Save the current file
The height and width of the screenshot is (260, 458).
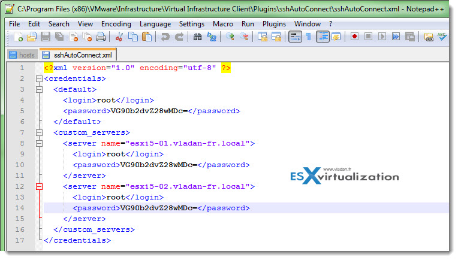(x=46, y=37)
